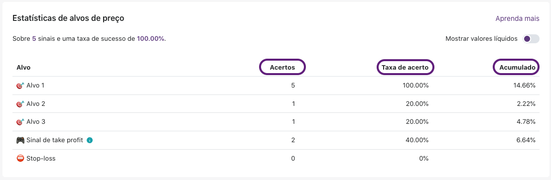Click Alvo 3 accumulated value 4.78%
551x180 pixels.
click(x=526, y=122)
